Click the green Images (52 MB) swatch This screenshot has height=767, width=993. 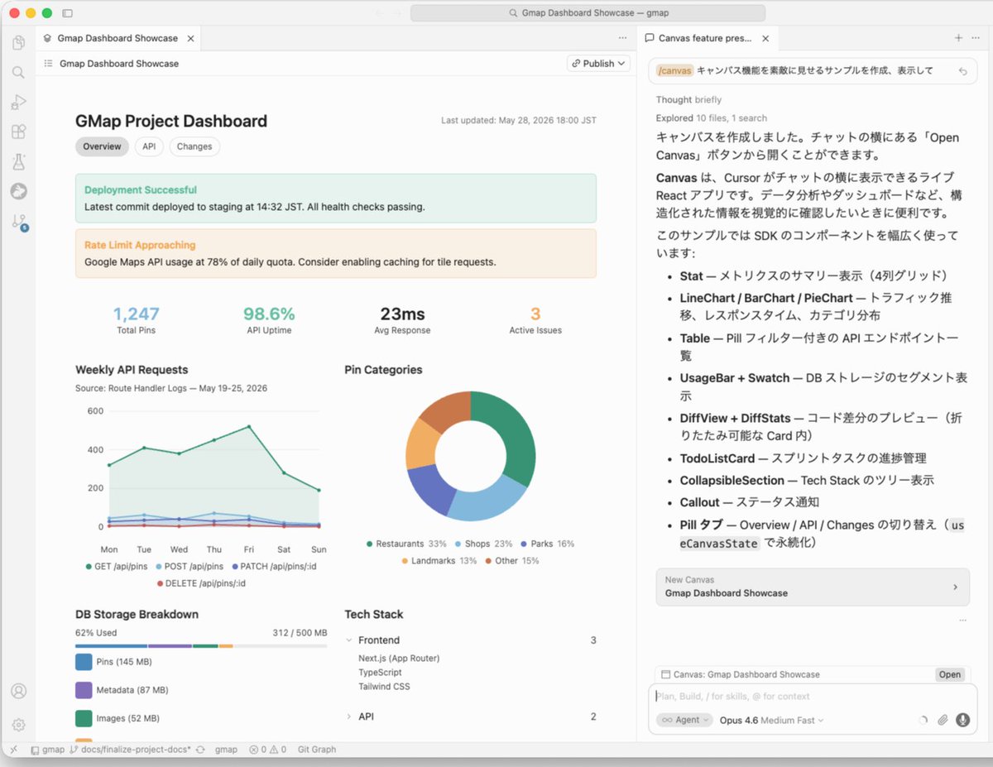pos(84,718)
